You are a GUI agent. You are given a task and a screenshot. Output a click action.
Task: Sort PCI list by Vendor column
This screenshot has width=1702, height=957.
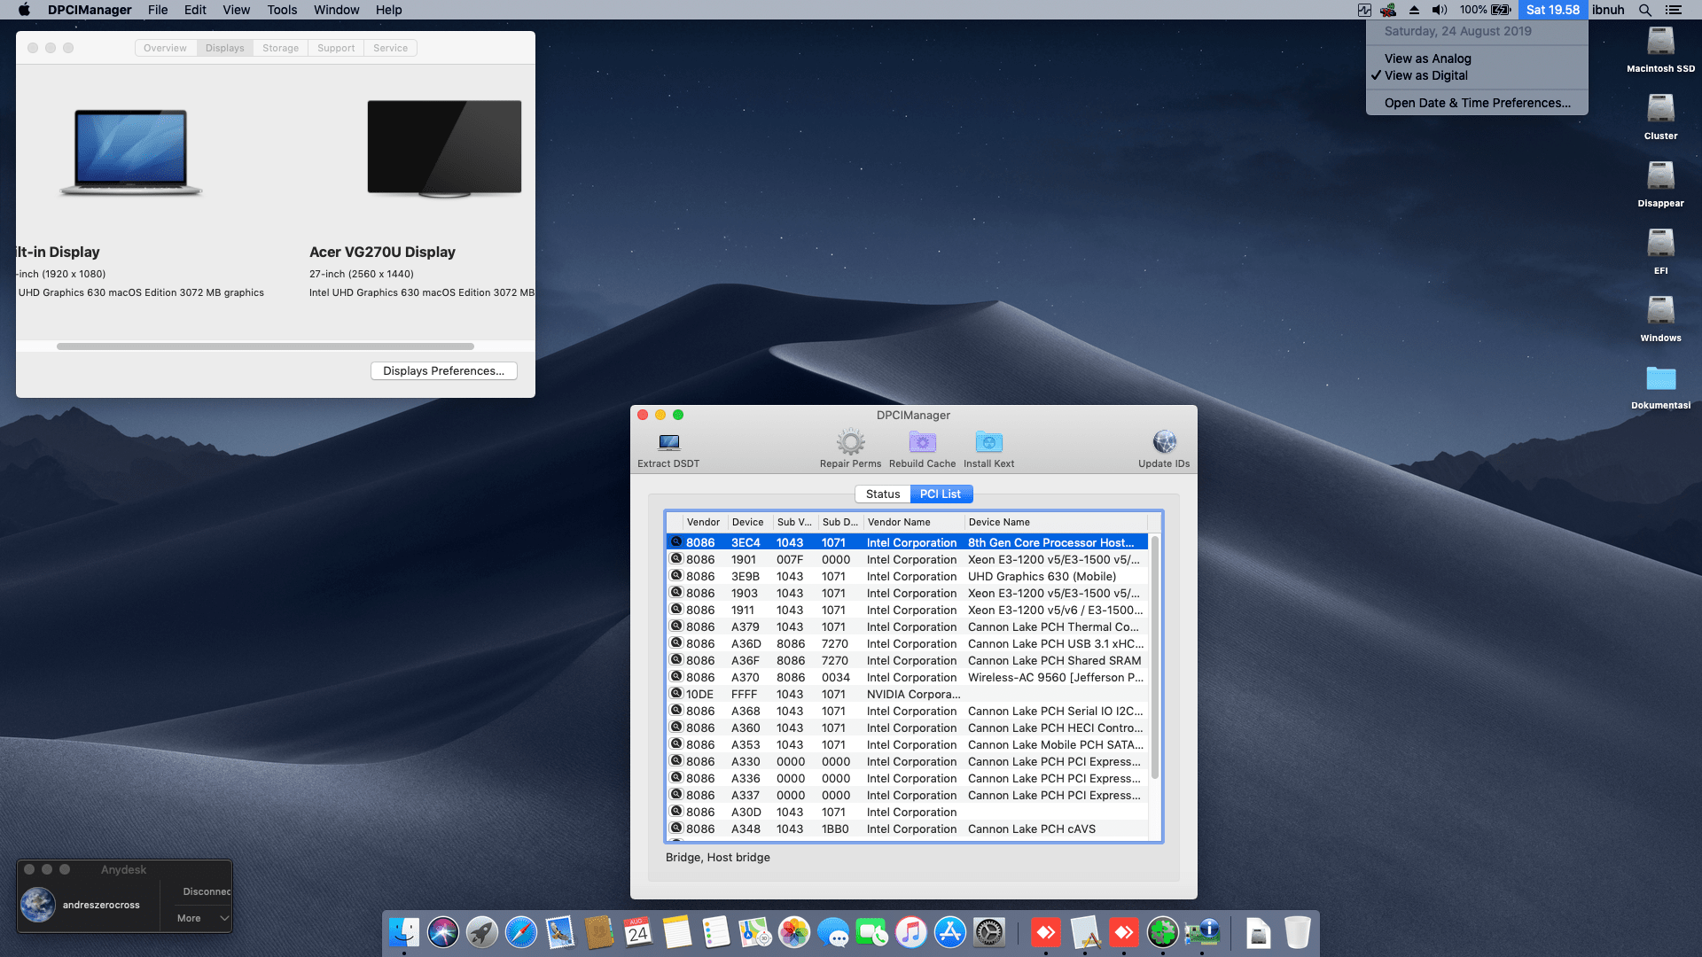coord(705,523)
